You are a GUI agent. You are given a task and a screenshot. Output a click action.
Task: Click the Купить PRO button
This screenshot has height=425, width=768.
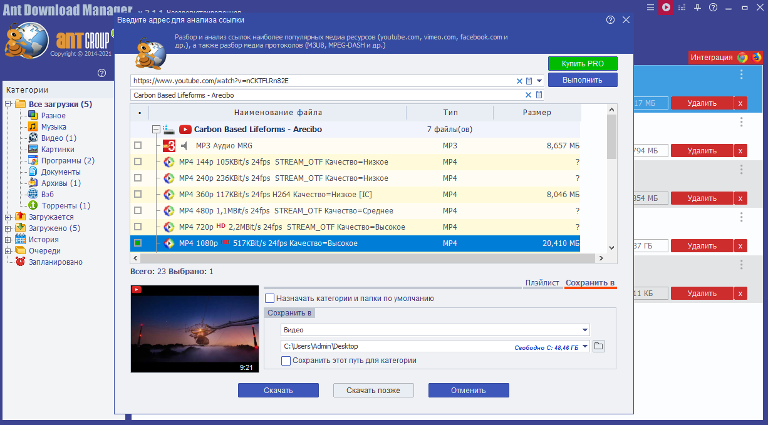583,64
